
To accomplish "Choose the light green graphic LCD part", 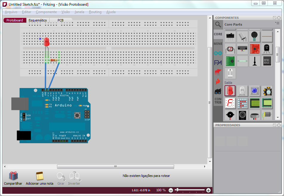I will point(267,103).
